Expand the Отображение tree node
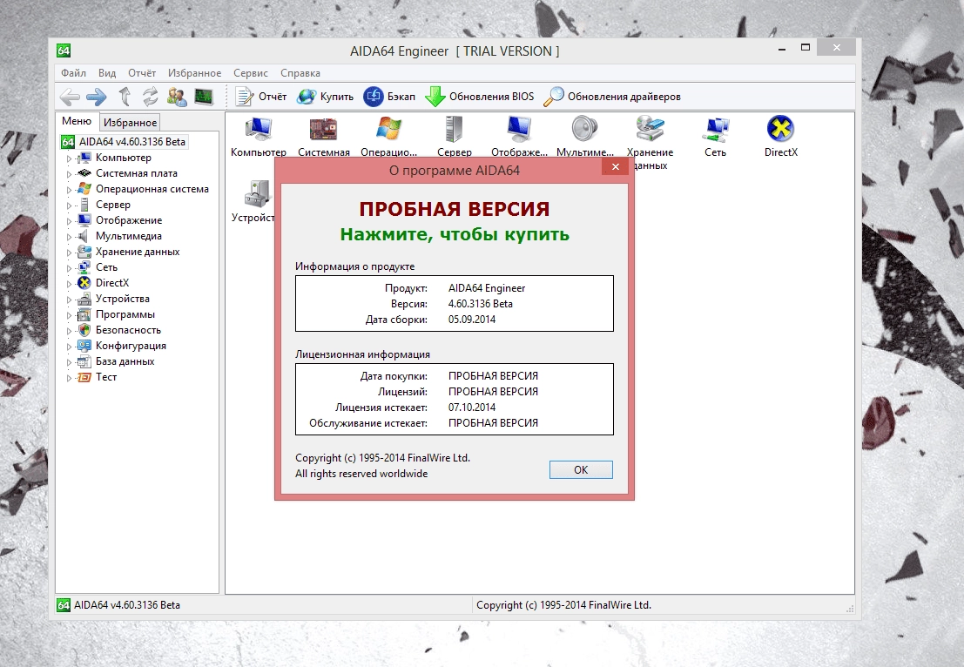Viewport: 964px width, 667px height. click(x=69, y=221)
